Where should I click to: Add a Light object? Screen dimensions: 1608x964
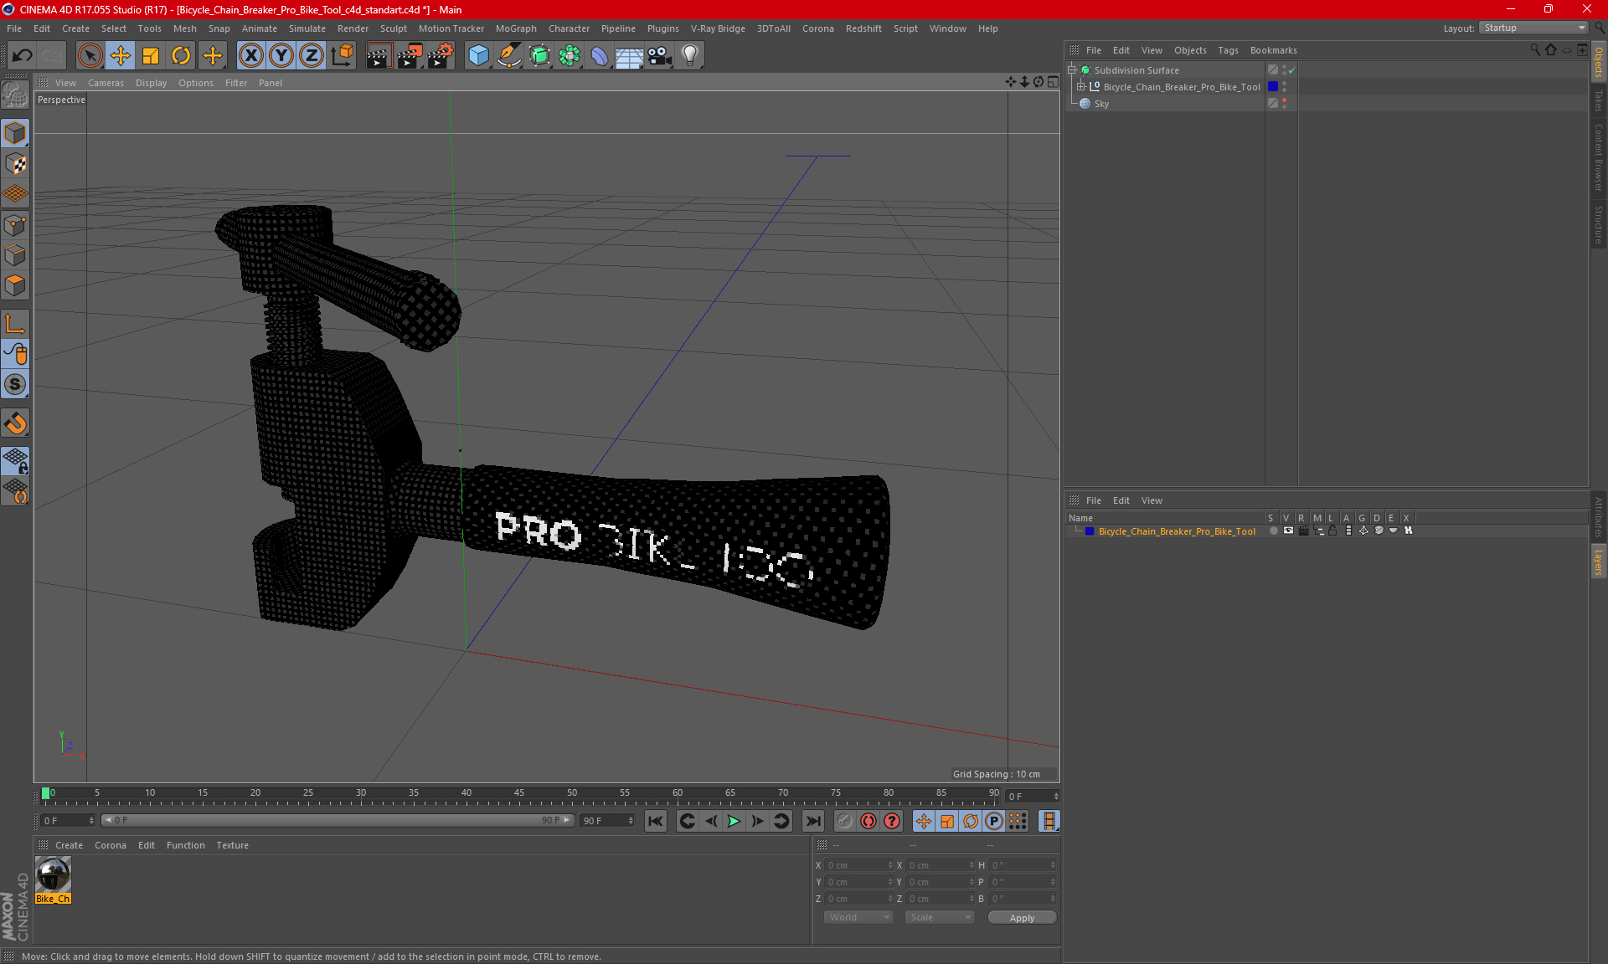pyautogui.click(x=690, y=56)
